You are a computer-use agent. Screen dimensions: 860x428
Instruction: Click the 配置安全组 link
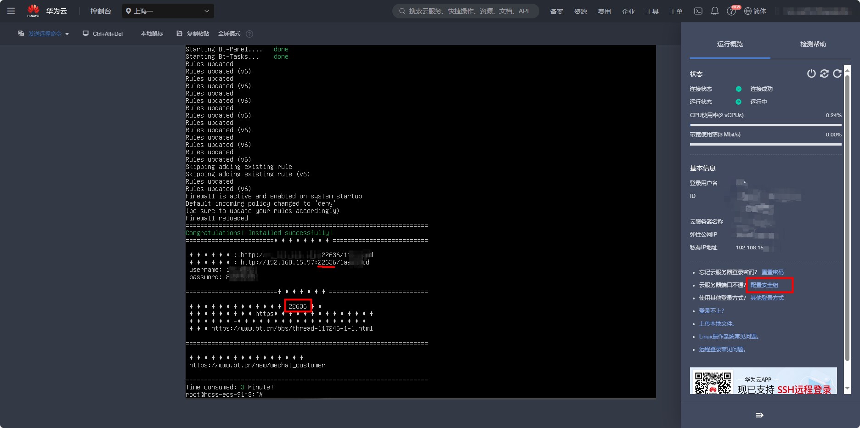(x=764, y=285)
